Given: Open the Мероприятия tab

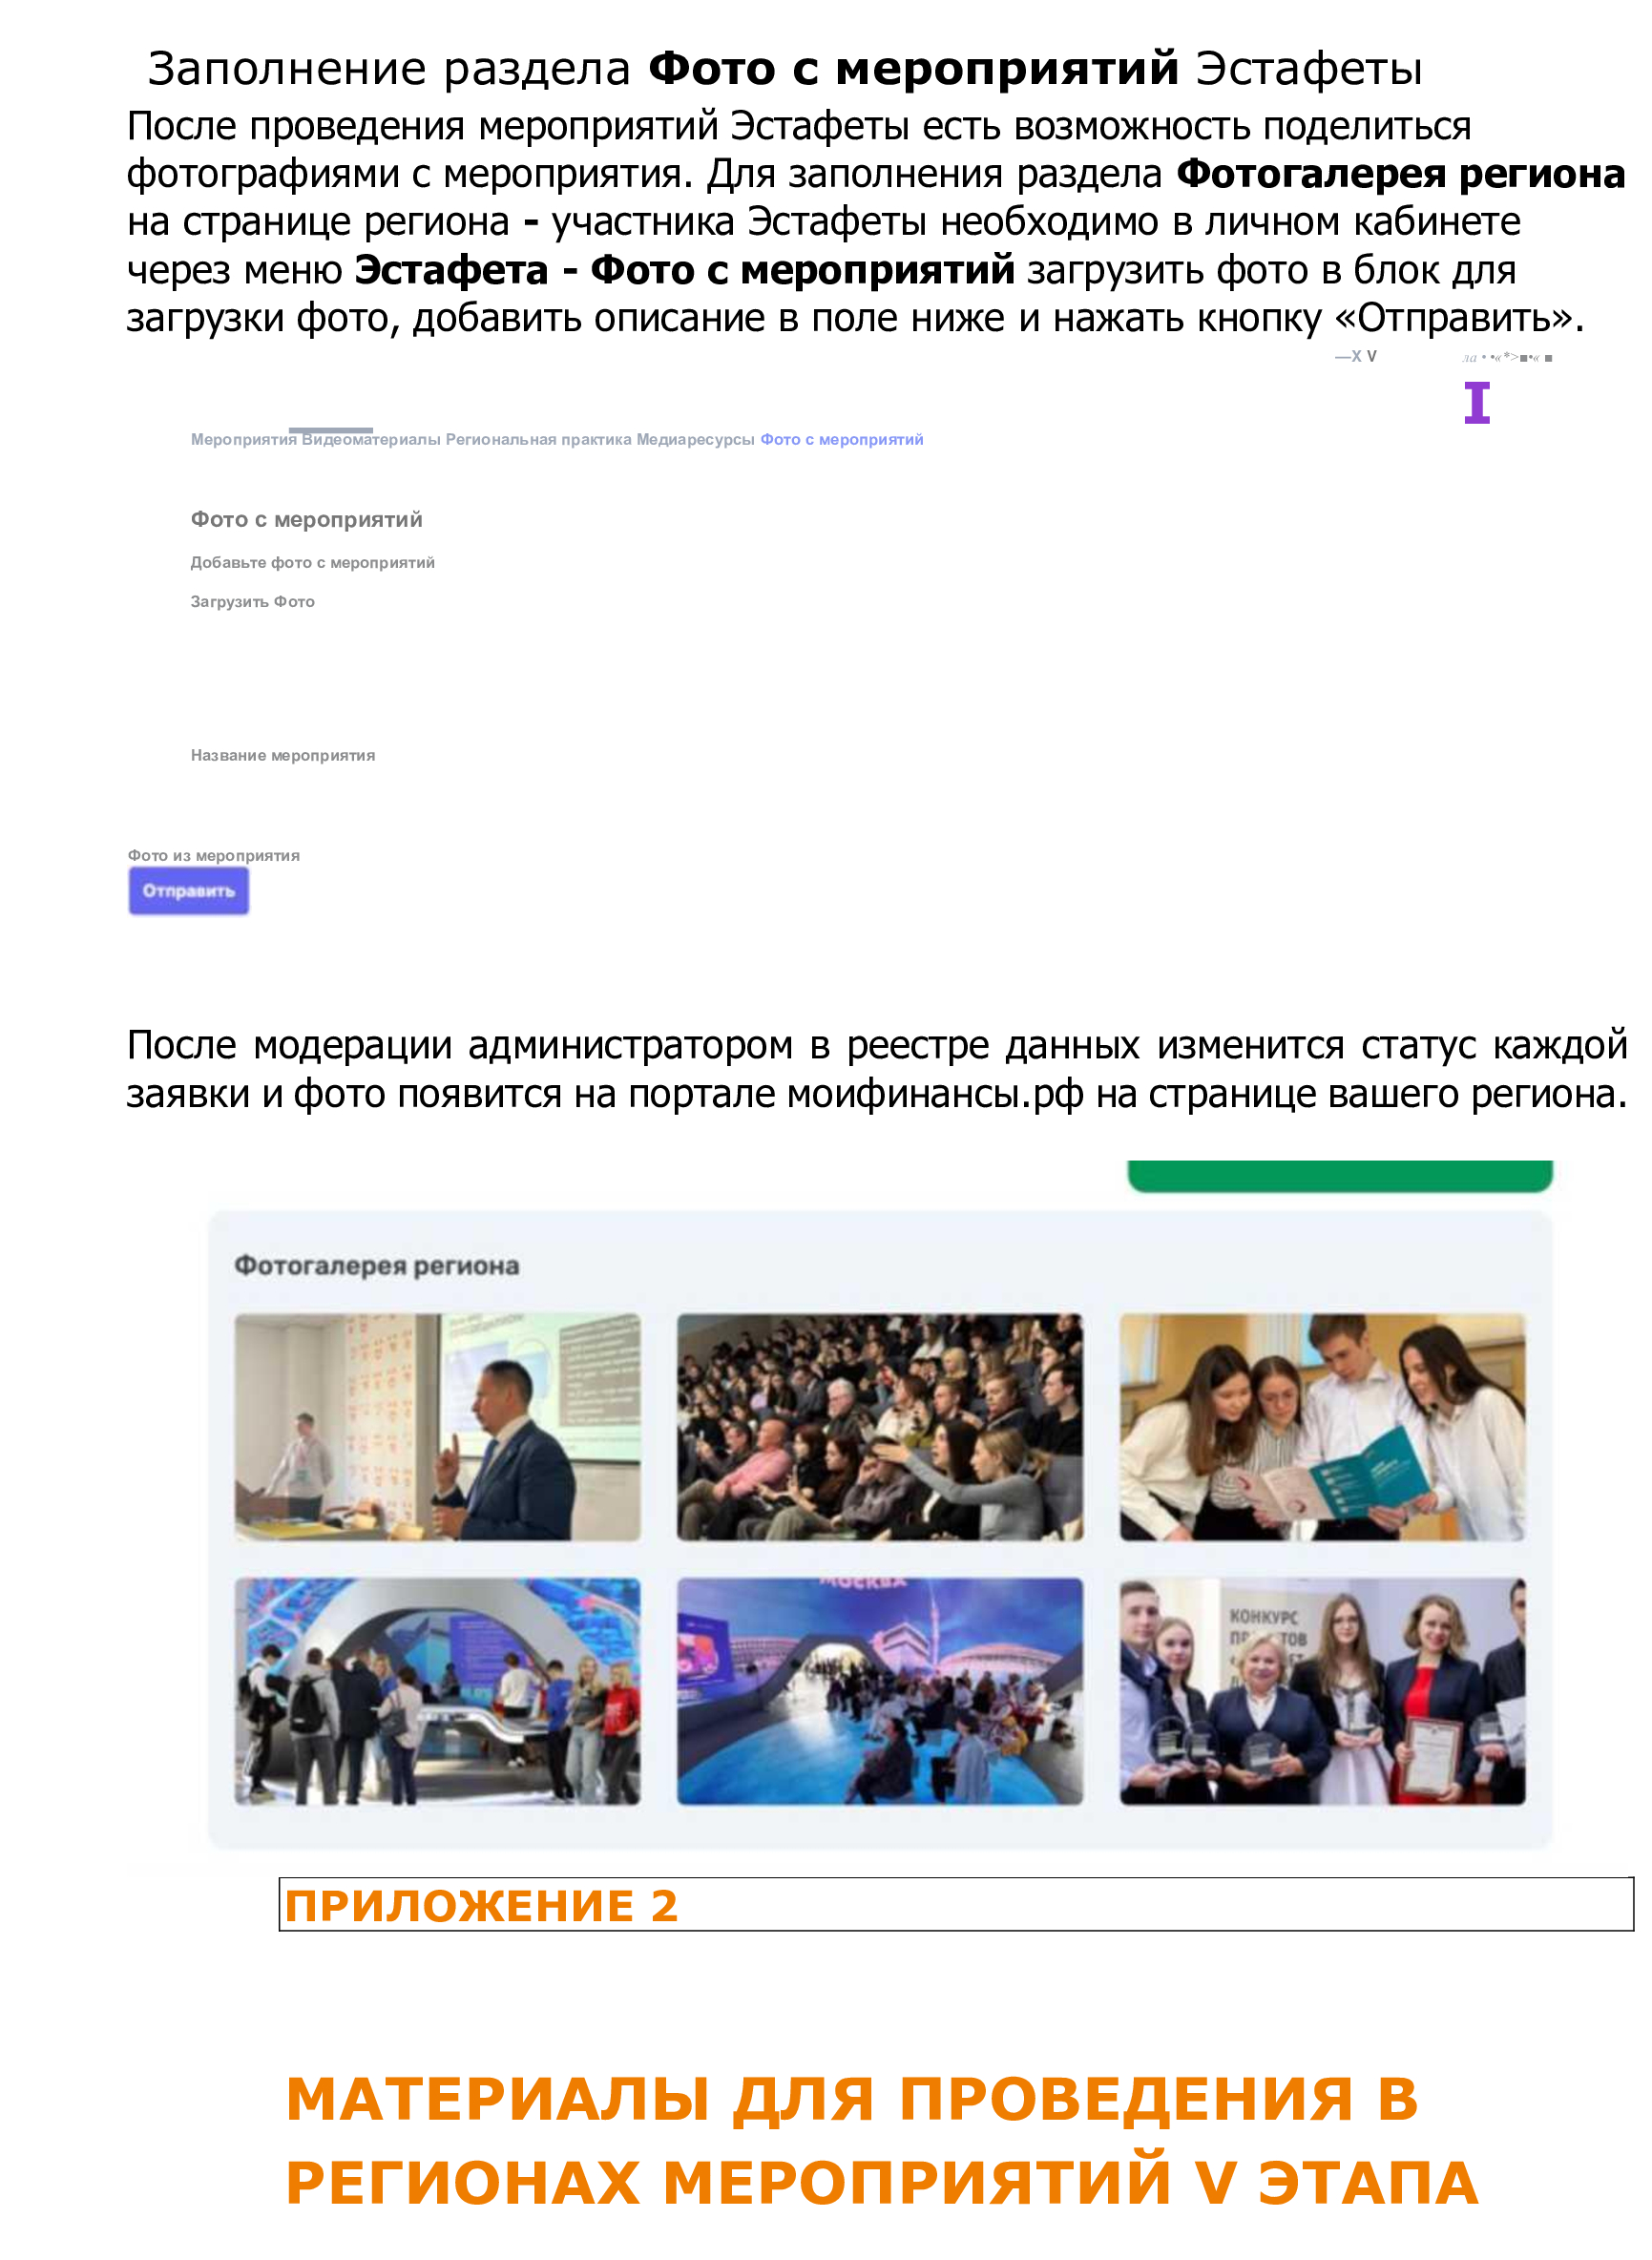Looking at the screenshot, I should coord(244,440).
